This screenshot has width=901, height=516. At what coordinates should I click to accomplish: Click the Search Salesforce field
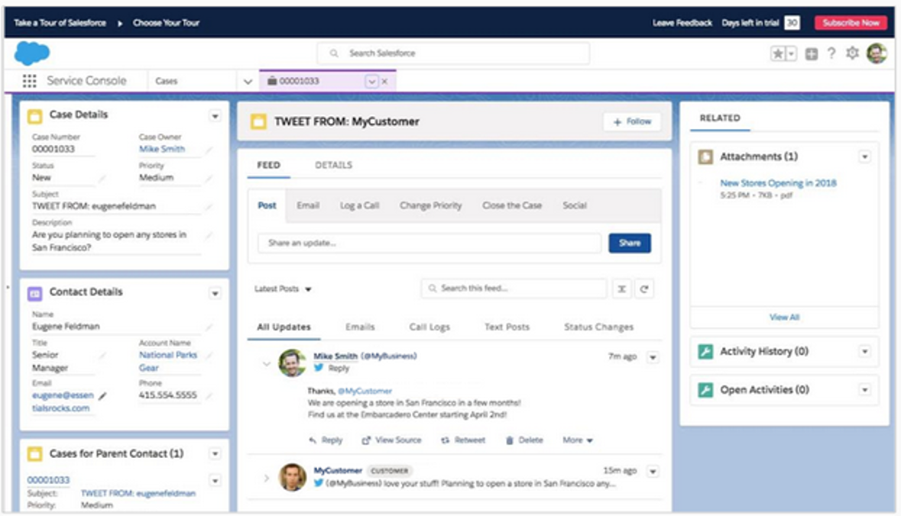pyautogui.click(x=453, y=53)
